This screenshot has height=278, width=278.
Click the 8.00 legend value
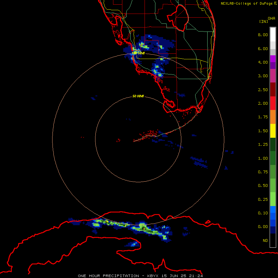point(263,35)
